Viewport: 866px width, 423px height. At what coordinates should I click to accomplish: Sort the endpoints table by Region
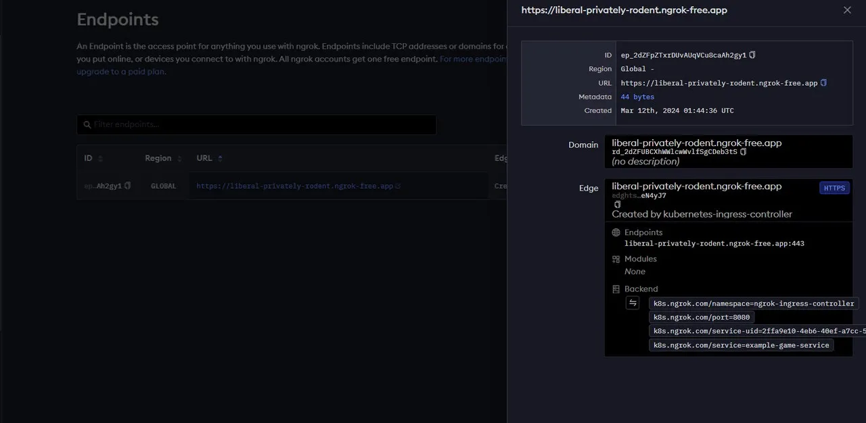tap(164, 158)
